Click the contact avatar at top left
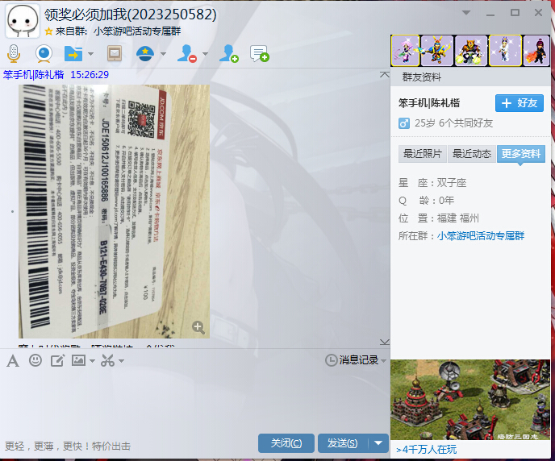 click(x=23, y=21)
